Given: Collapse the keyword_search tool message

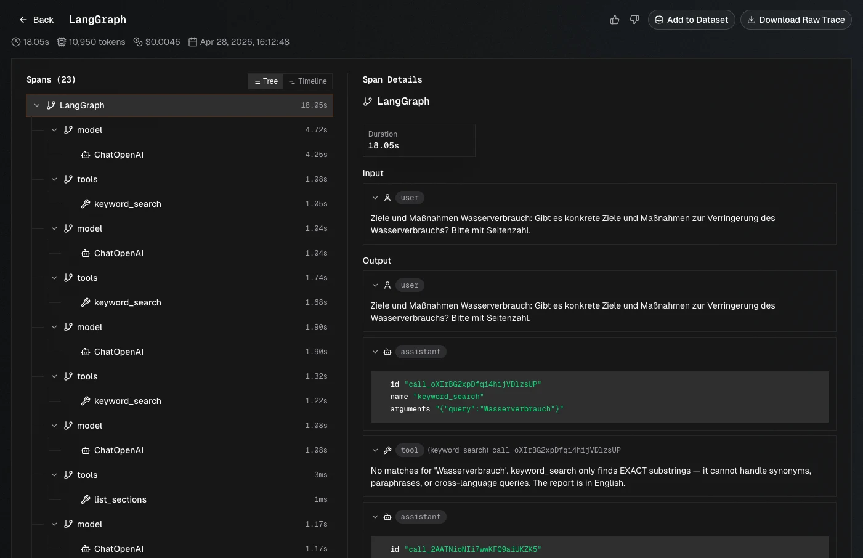Looking at the screenshot, I should [x=375, y=450].
